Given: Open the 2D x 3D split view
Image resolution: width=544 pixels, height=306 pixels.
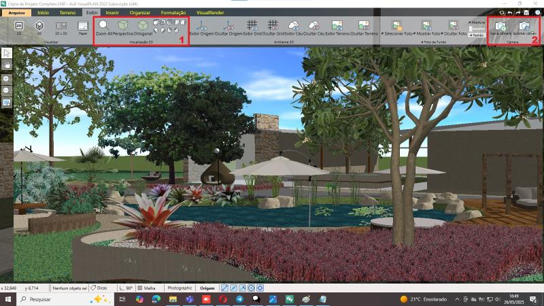Looking at the screenshot, I should coord(61,26).
